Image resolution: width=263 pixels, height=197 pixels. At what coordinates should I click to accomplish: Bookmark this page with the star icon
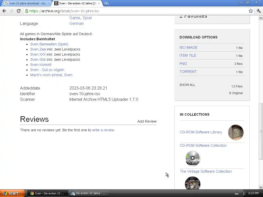(x=251, y=11)
